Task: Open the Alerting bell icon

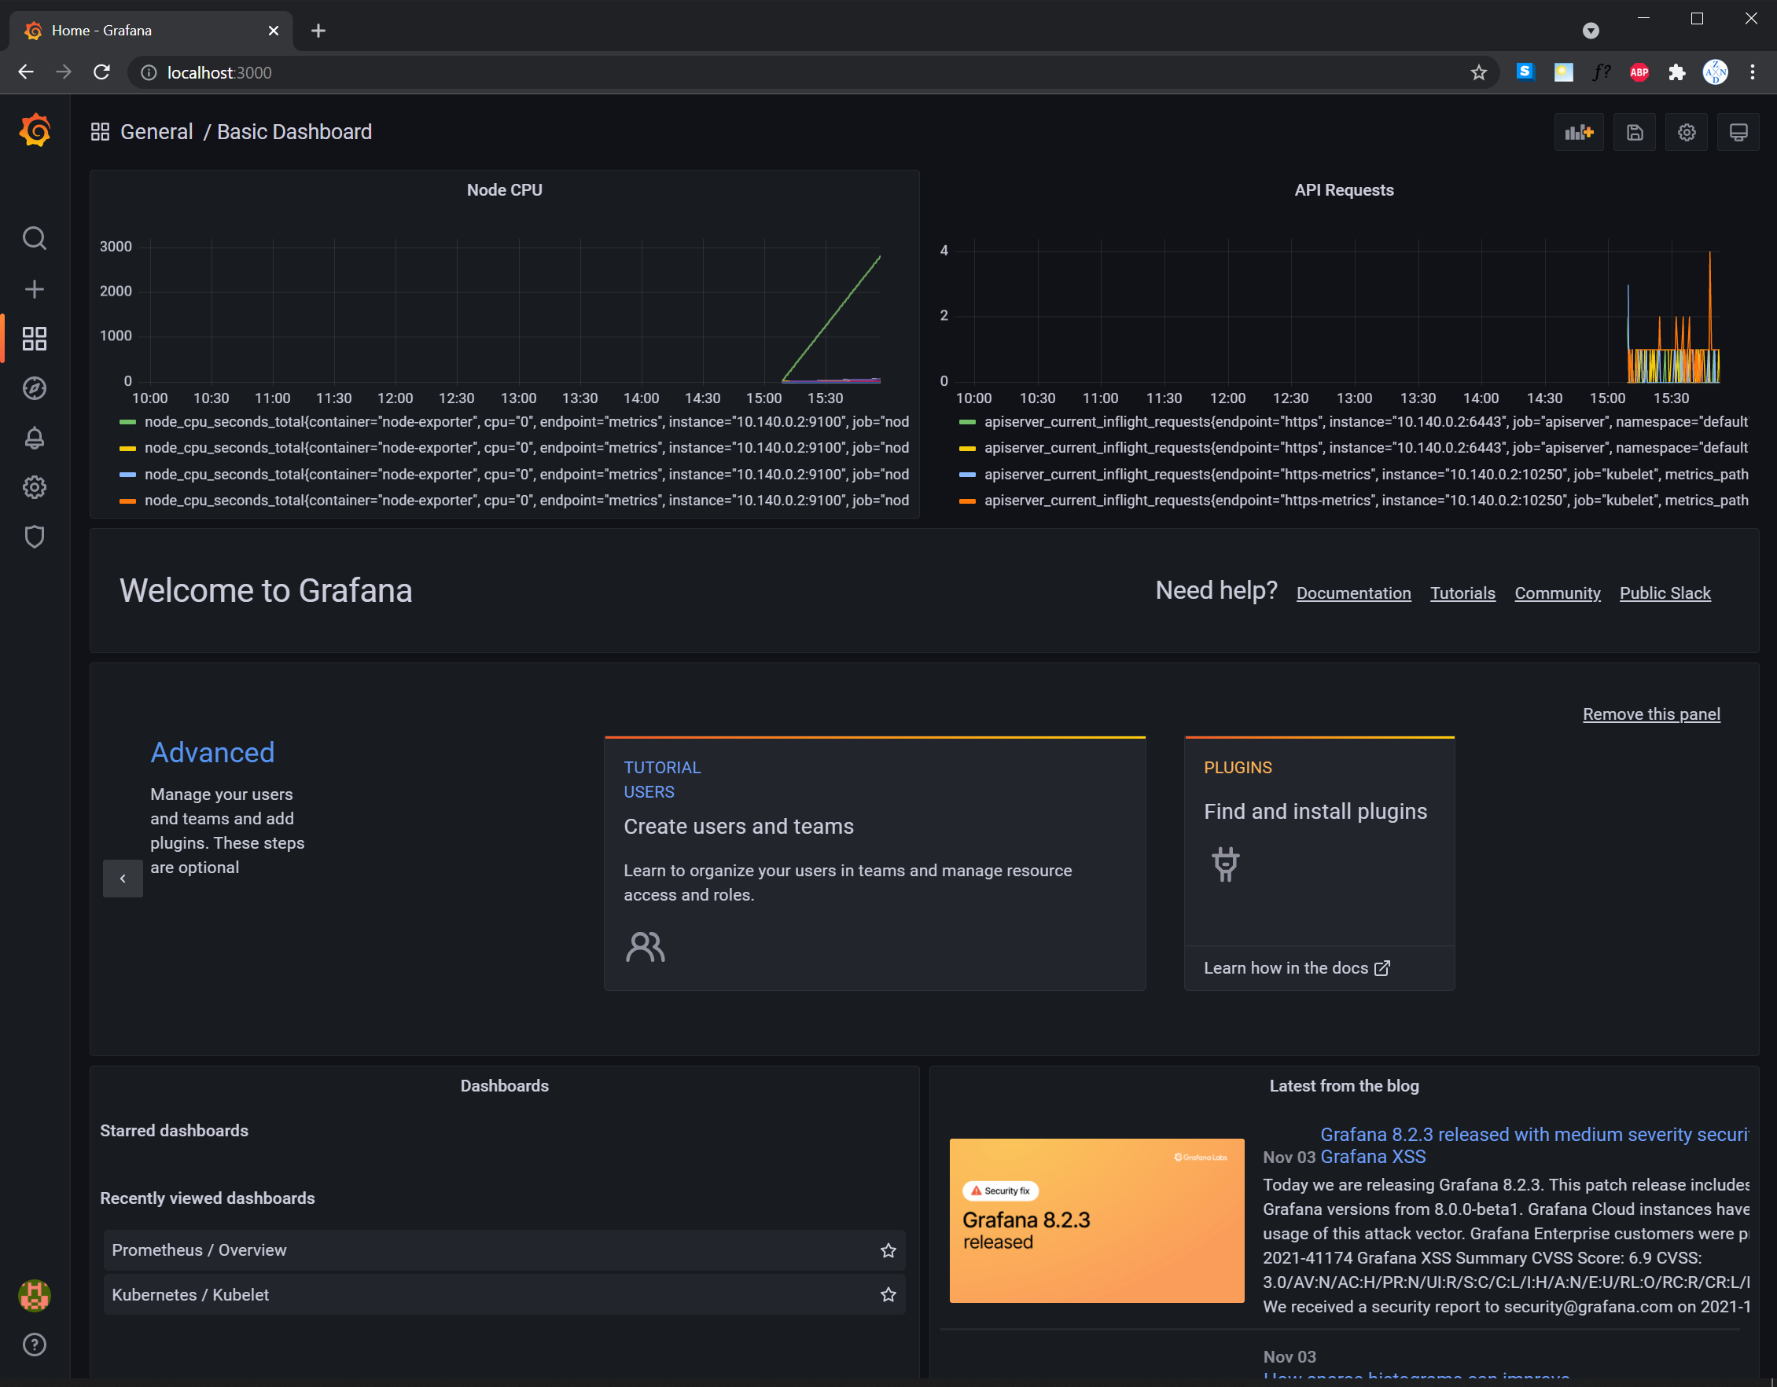Action: click(x=34, y=438)
